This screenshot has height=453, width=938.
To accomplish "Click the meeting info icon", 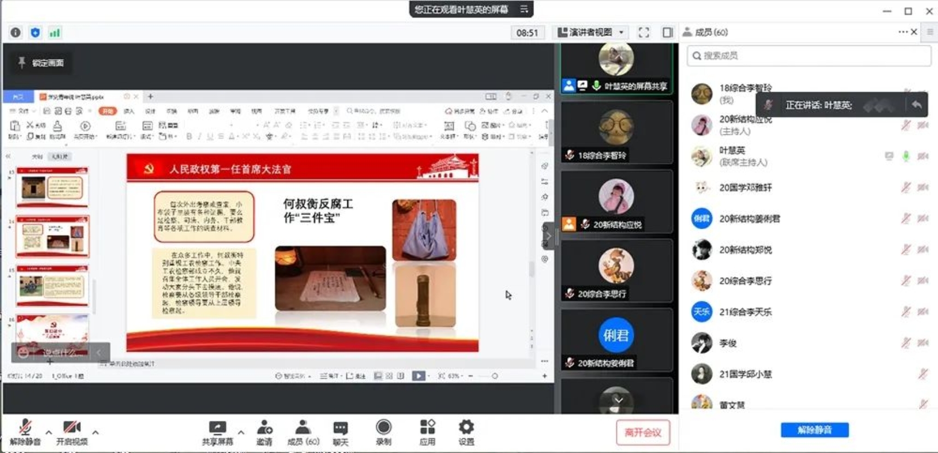I will point(15,32).
